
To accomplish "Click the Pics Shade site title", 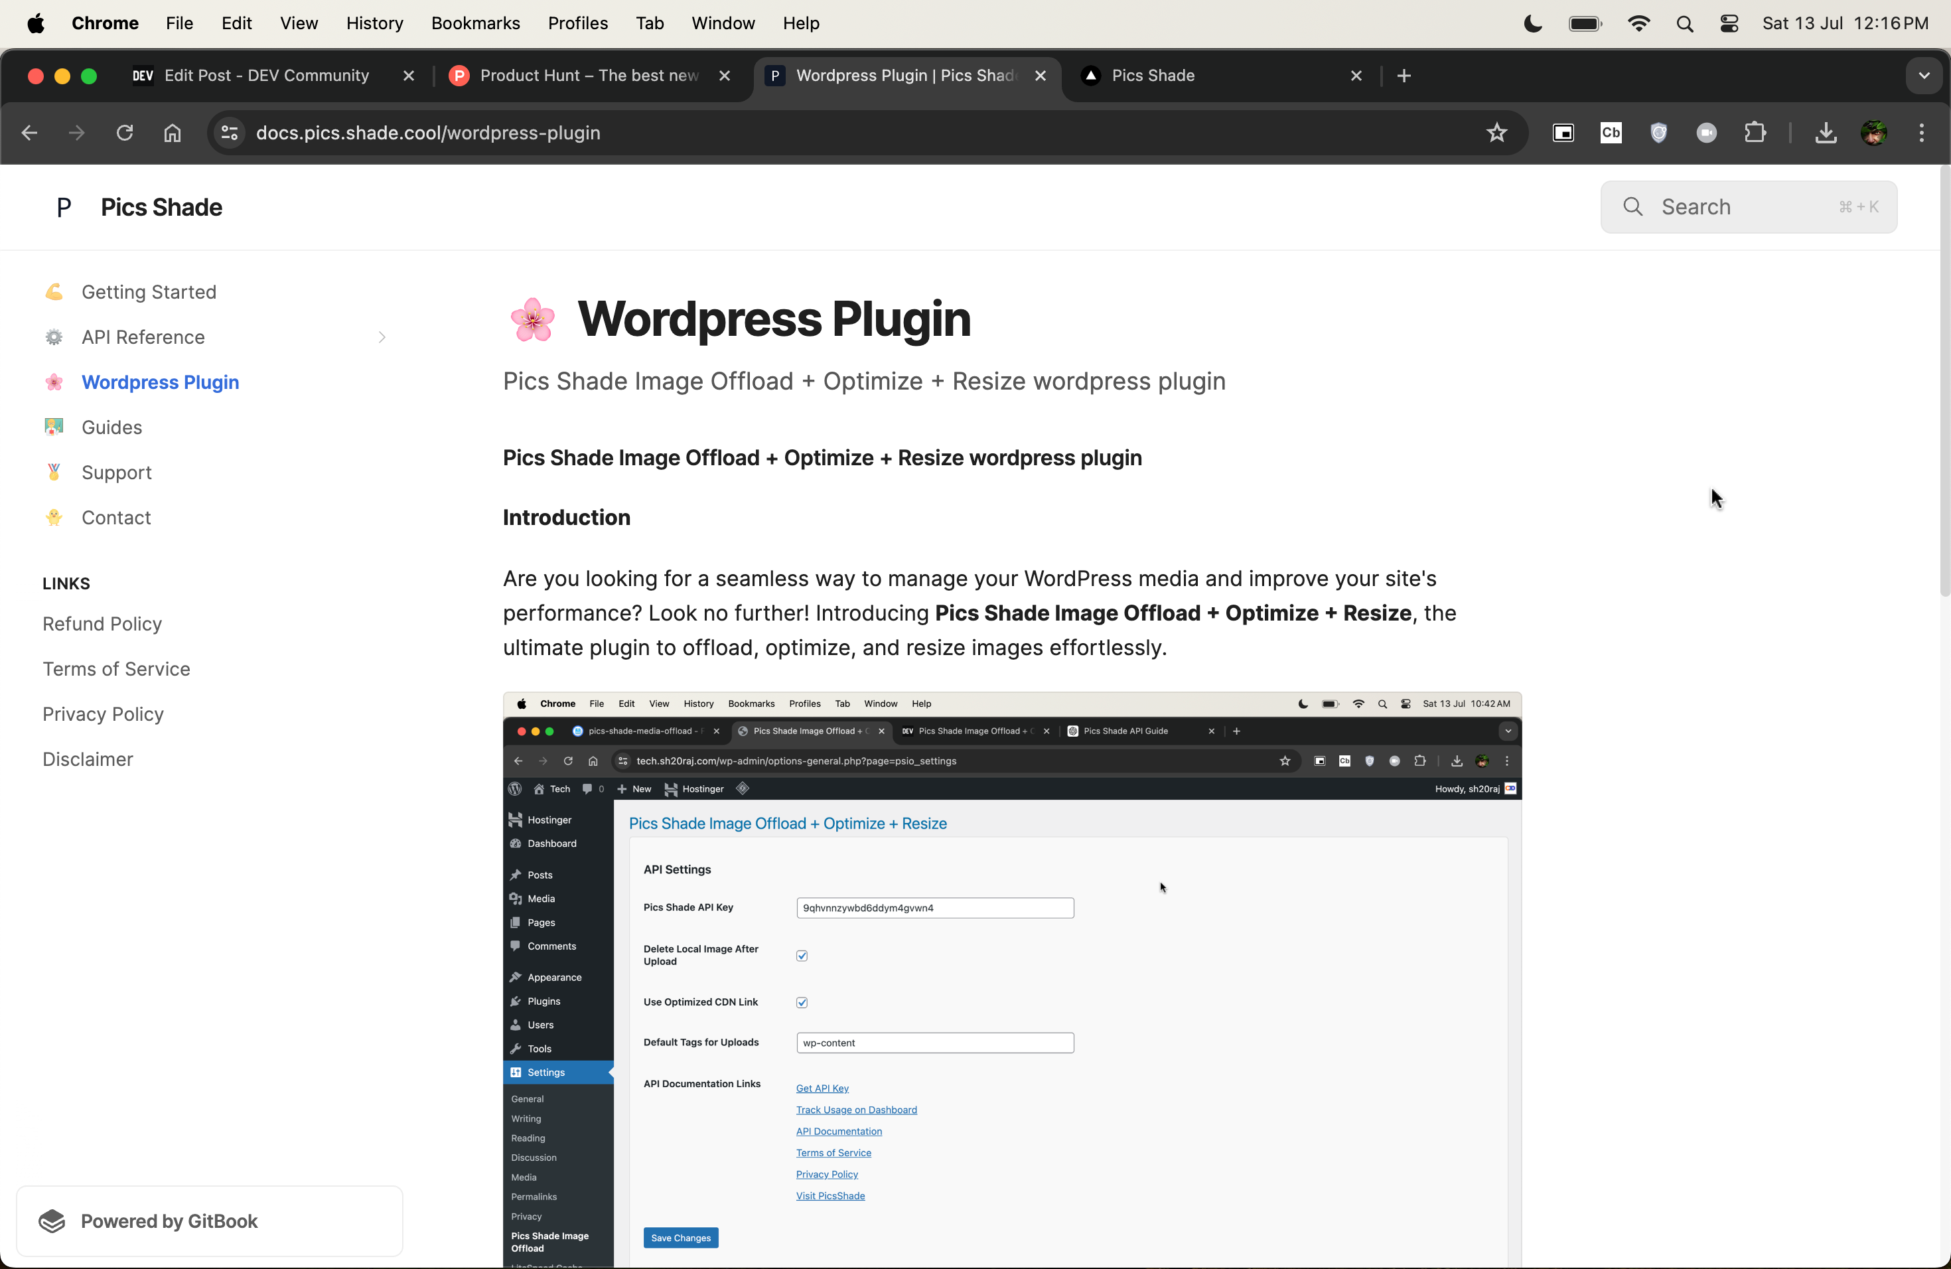I will pyautogui.click(x=161, y=207).
